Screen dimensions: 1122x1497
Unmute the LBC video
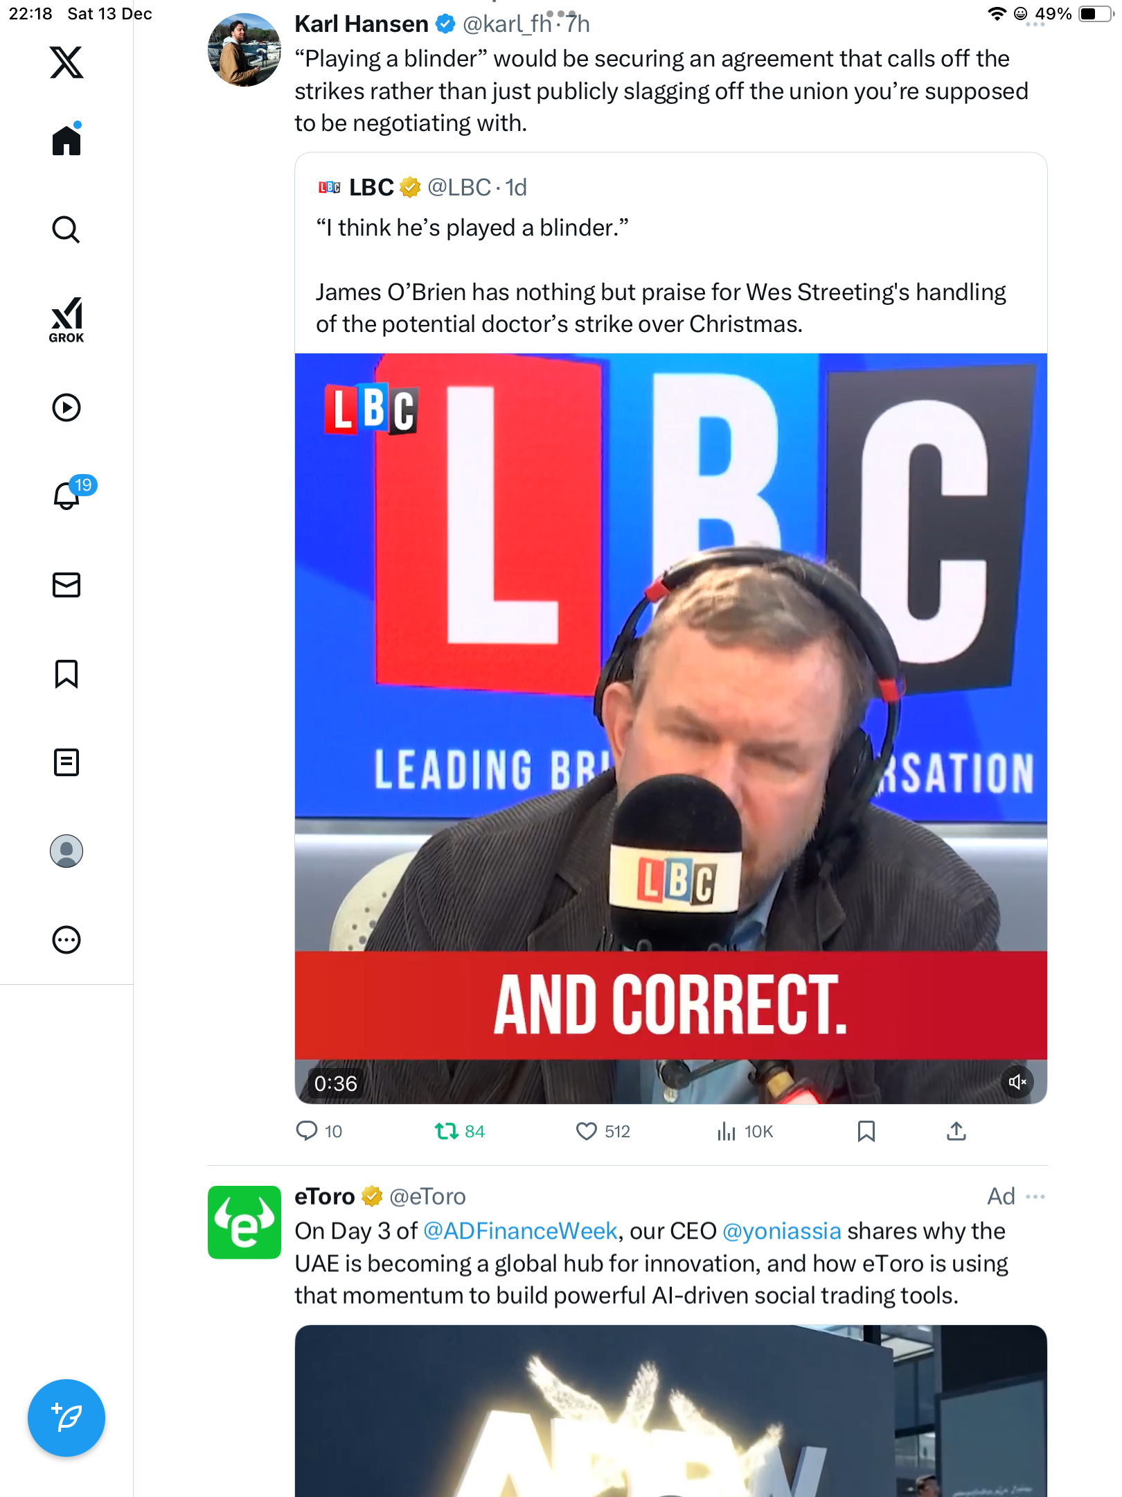pos(1017,1082)
